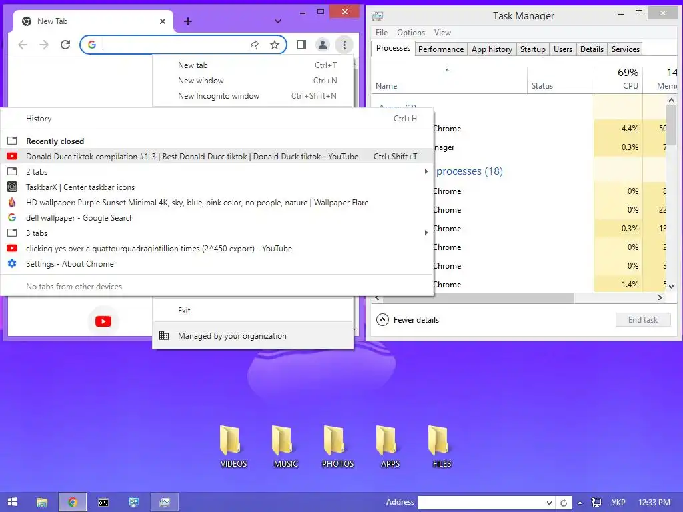Viewport: 683px width, 512px height.
Task: Click the share page icon in the address bar
Action: click(x=253, y=45)
